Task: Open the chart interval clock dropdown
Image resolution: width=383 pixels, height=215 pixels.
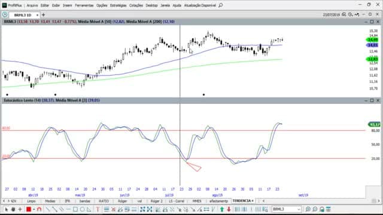Action: [350, 14]
